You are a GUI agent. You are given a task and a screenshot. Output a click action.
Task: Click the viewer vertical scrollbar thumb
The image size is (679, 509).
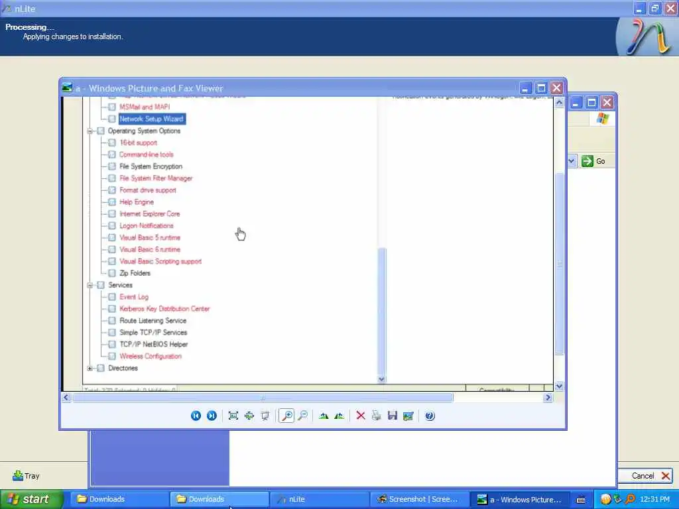tap(559, 263)
